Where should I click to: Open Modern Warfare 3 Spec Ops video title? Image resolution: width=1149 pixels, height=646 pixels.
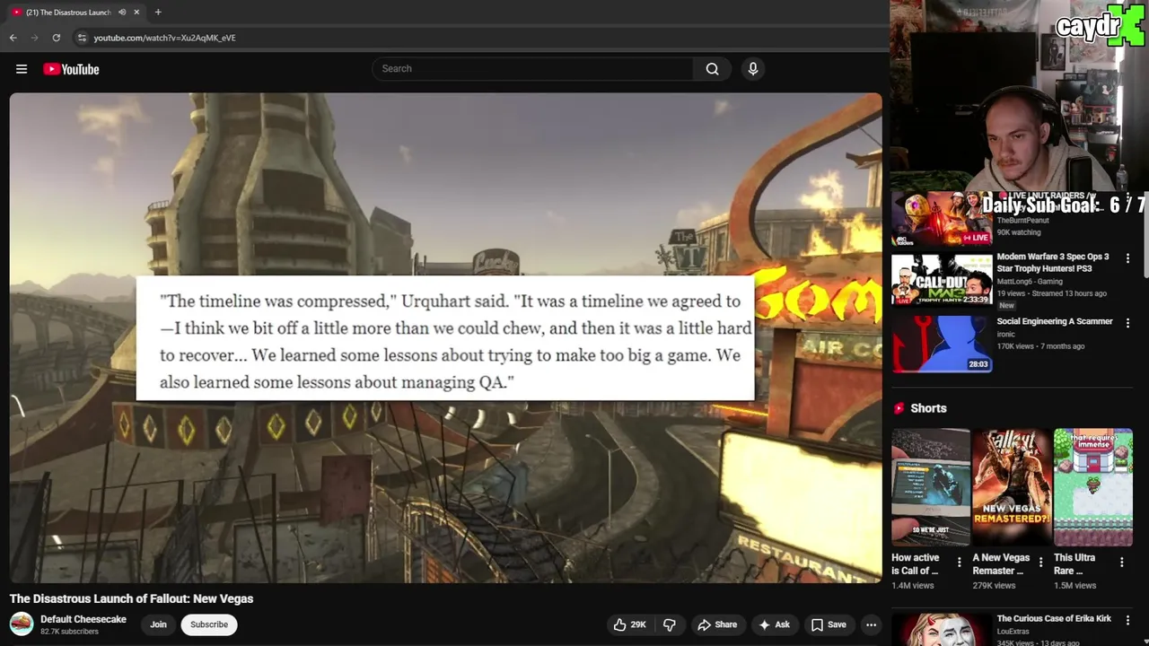point(1053,262)
